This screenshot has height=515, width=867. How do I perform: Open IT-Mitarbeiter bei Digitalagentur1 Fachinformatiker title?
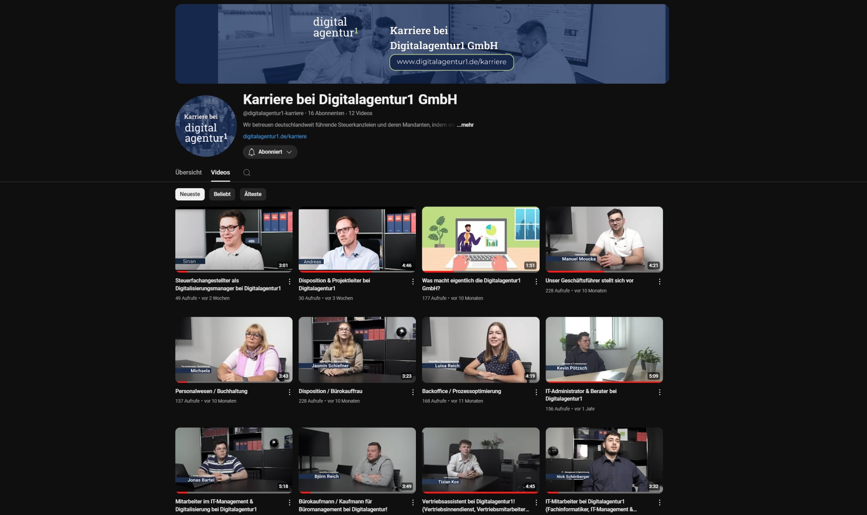[x=591, y=506]
